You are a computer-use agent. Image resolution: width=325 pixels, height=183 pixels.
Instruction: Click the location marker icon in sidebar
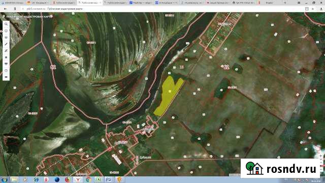tap(6, 71)
